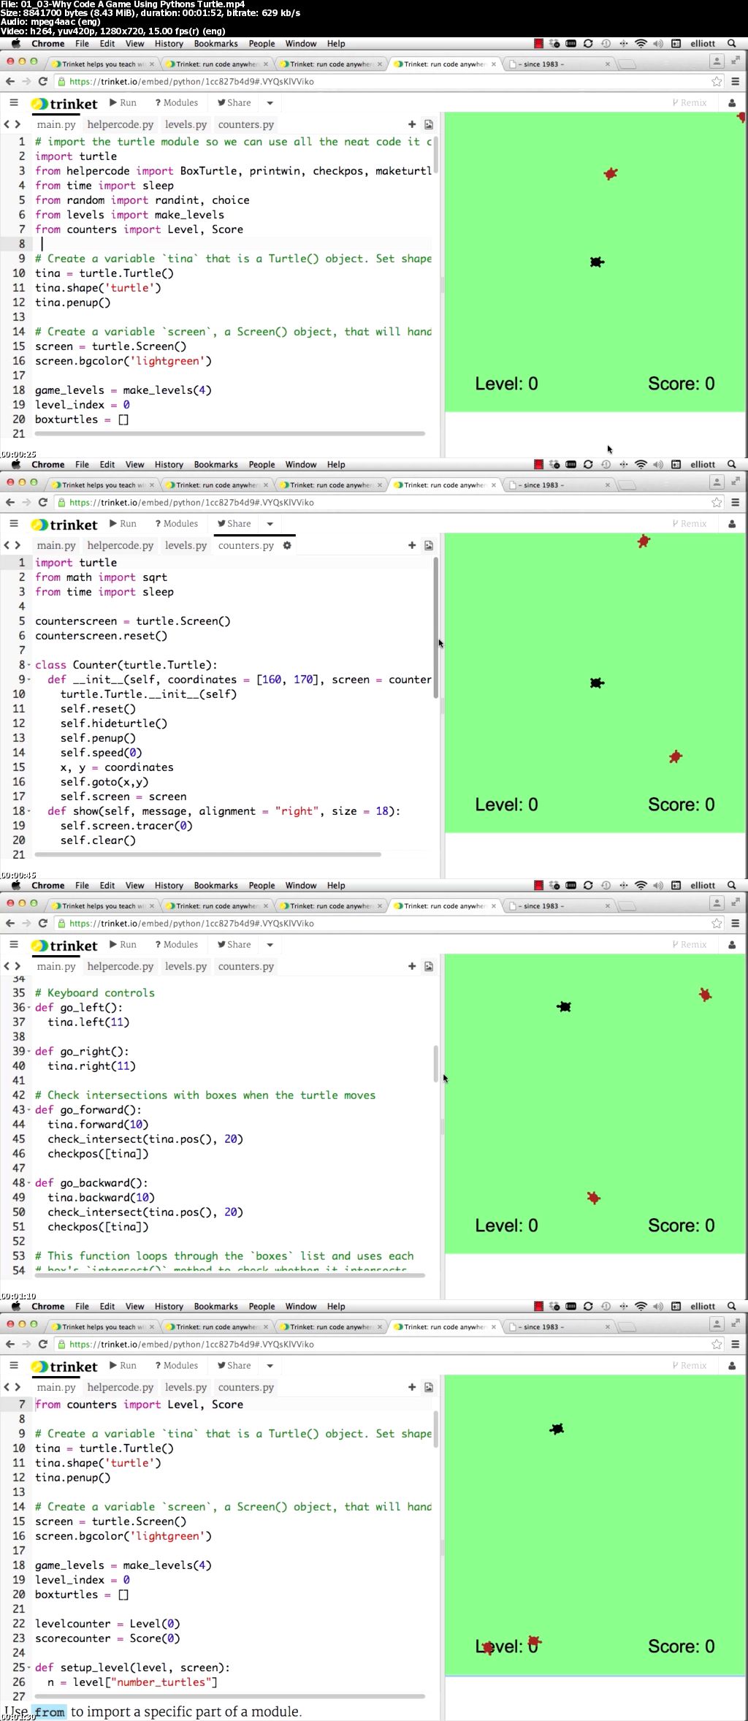
Task: Click the Modules button in top frame
Action: tap(176, 103)
